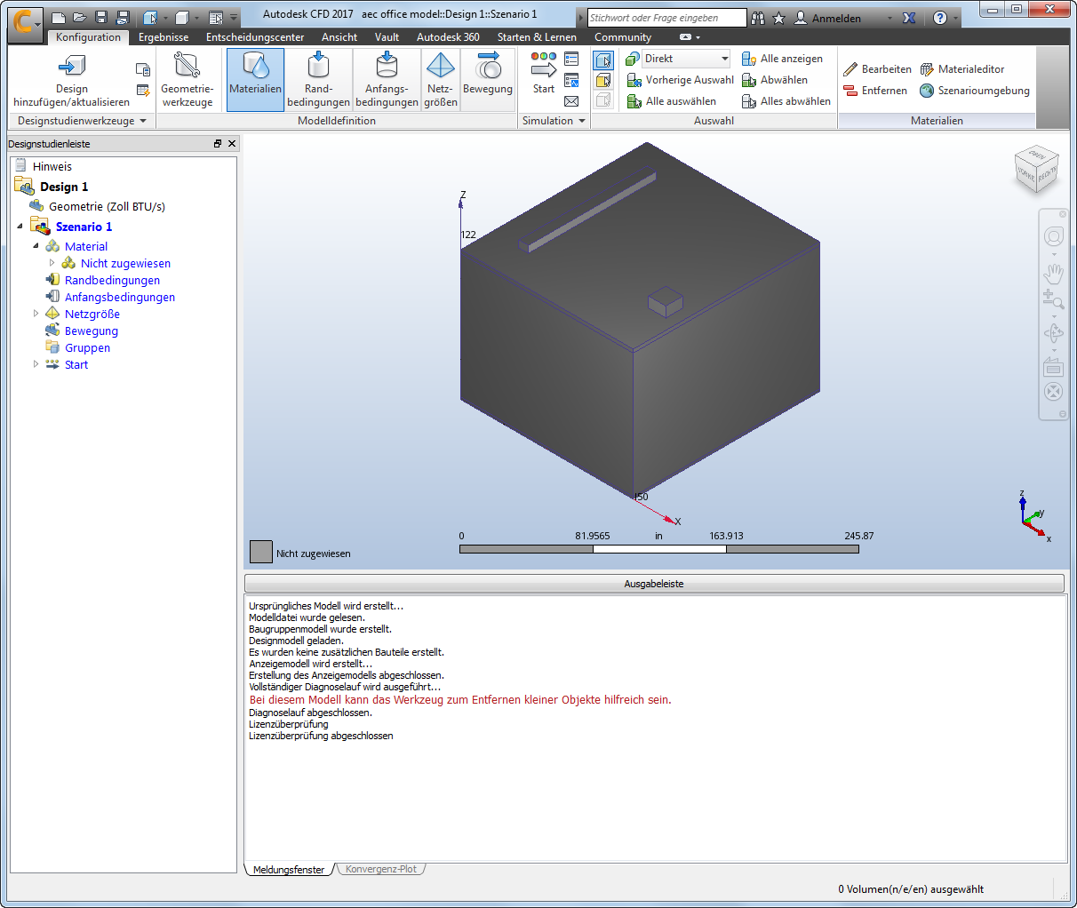1077x908 pixels.
Task: Click Entfernen material icon
Action: click(x=850, y=91)
